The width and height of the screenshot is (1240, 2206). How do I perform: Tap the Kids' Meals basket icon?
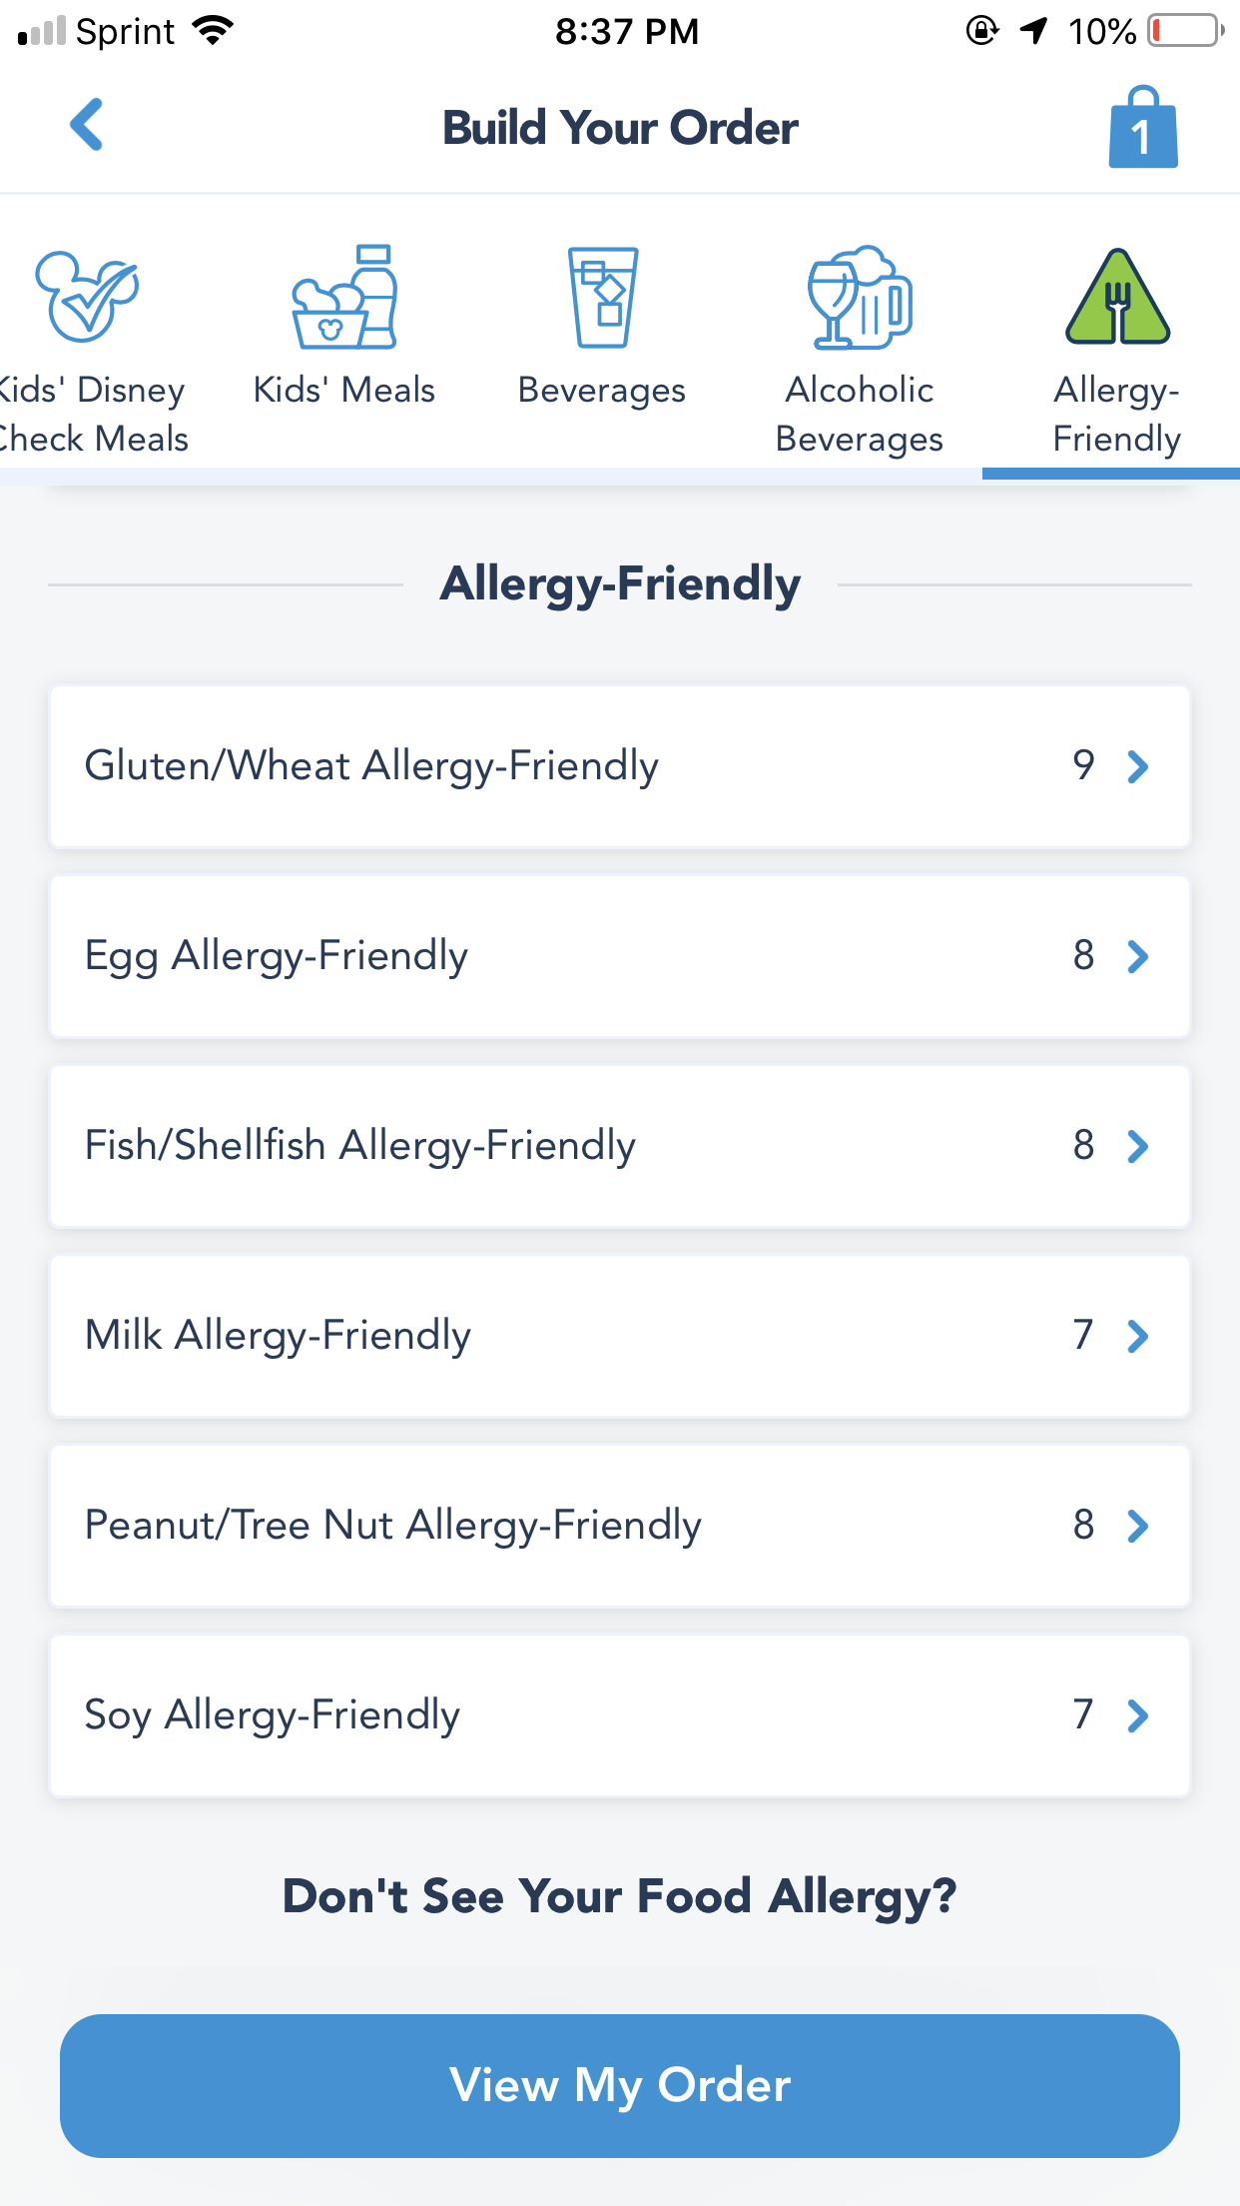pos(344,298)
